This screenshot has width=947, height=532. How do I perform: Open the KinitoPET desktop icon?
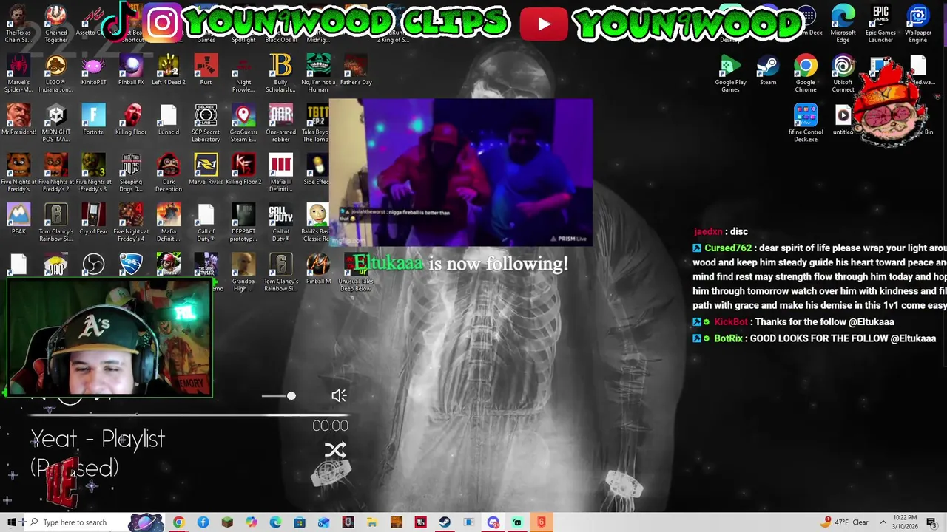tap(93, 71)
